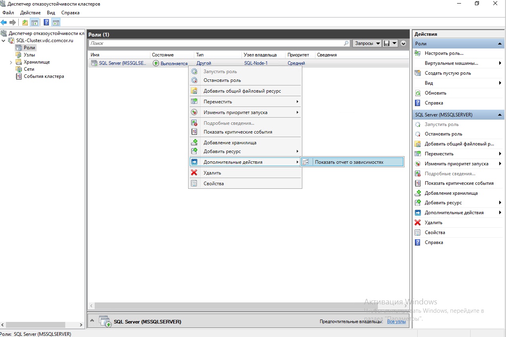
Task: Click the round expand chevron next to search
Action: [x=403, y=43]
